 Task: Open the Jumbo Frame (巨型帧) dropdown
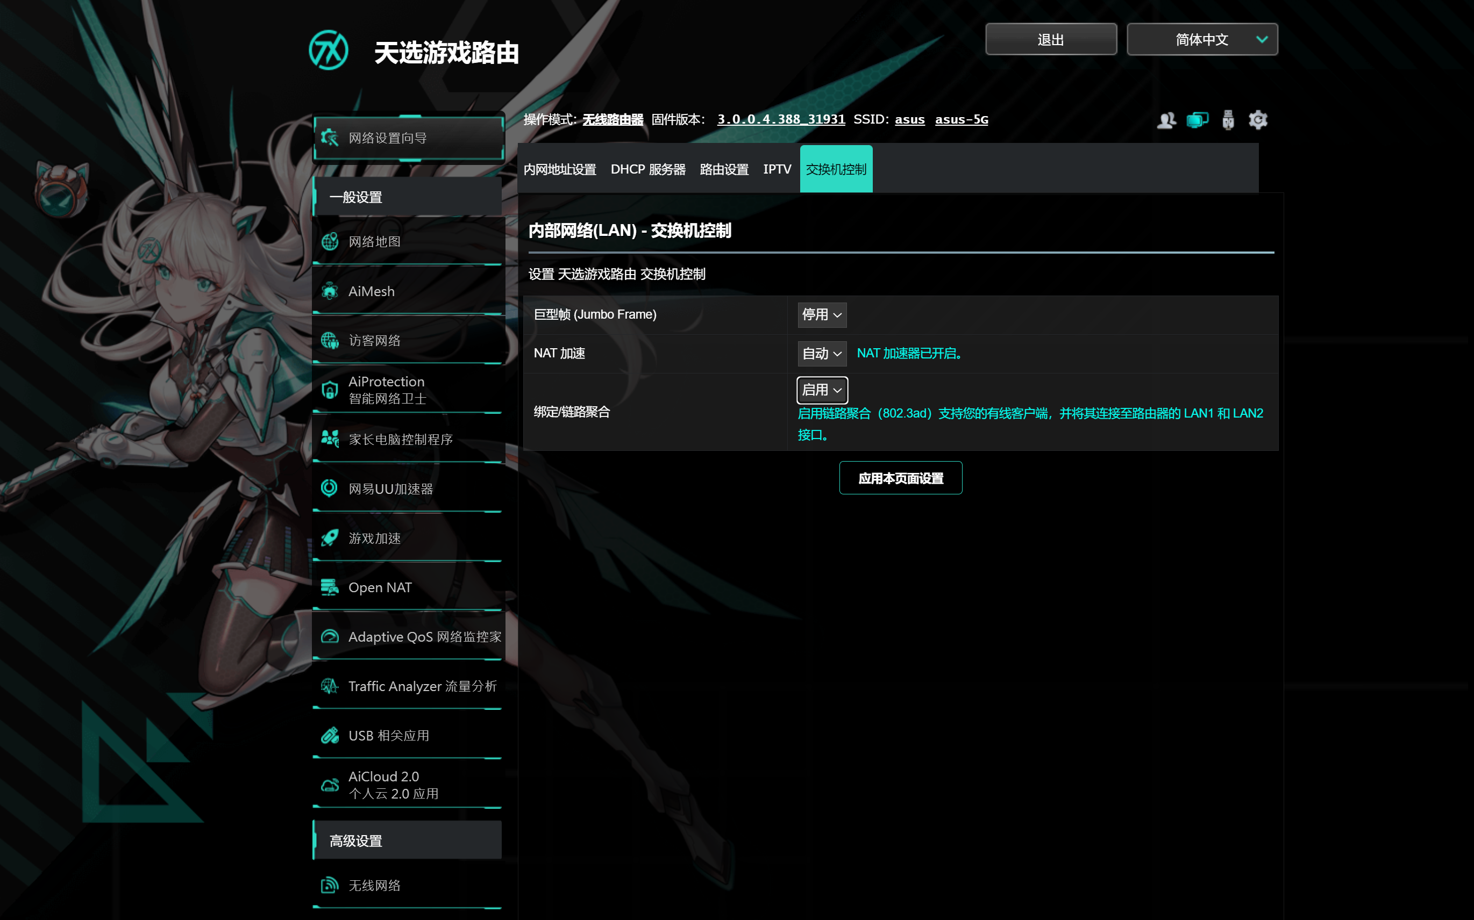point(821,314)
